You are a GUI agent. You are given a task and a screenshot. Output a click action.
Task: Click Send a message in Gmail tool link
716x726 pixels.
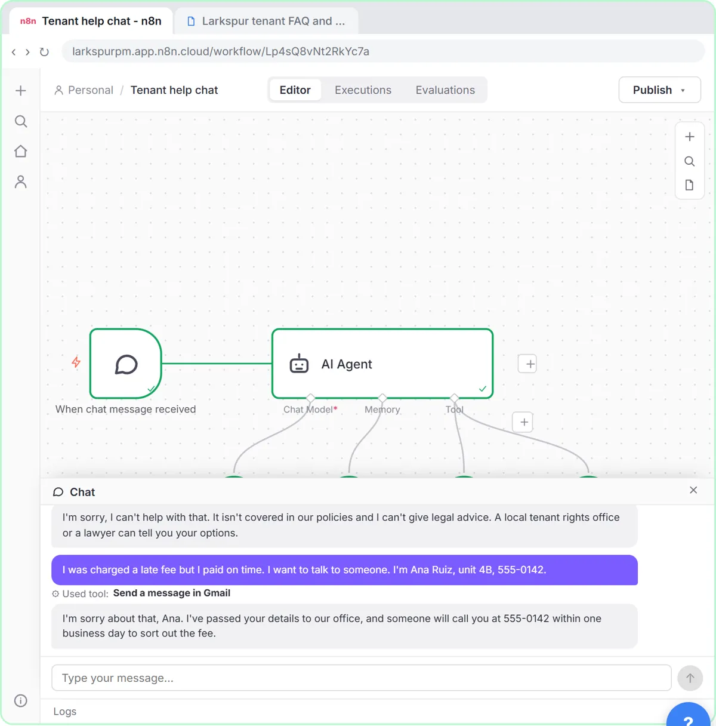pos(172,593)
